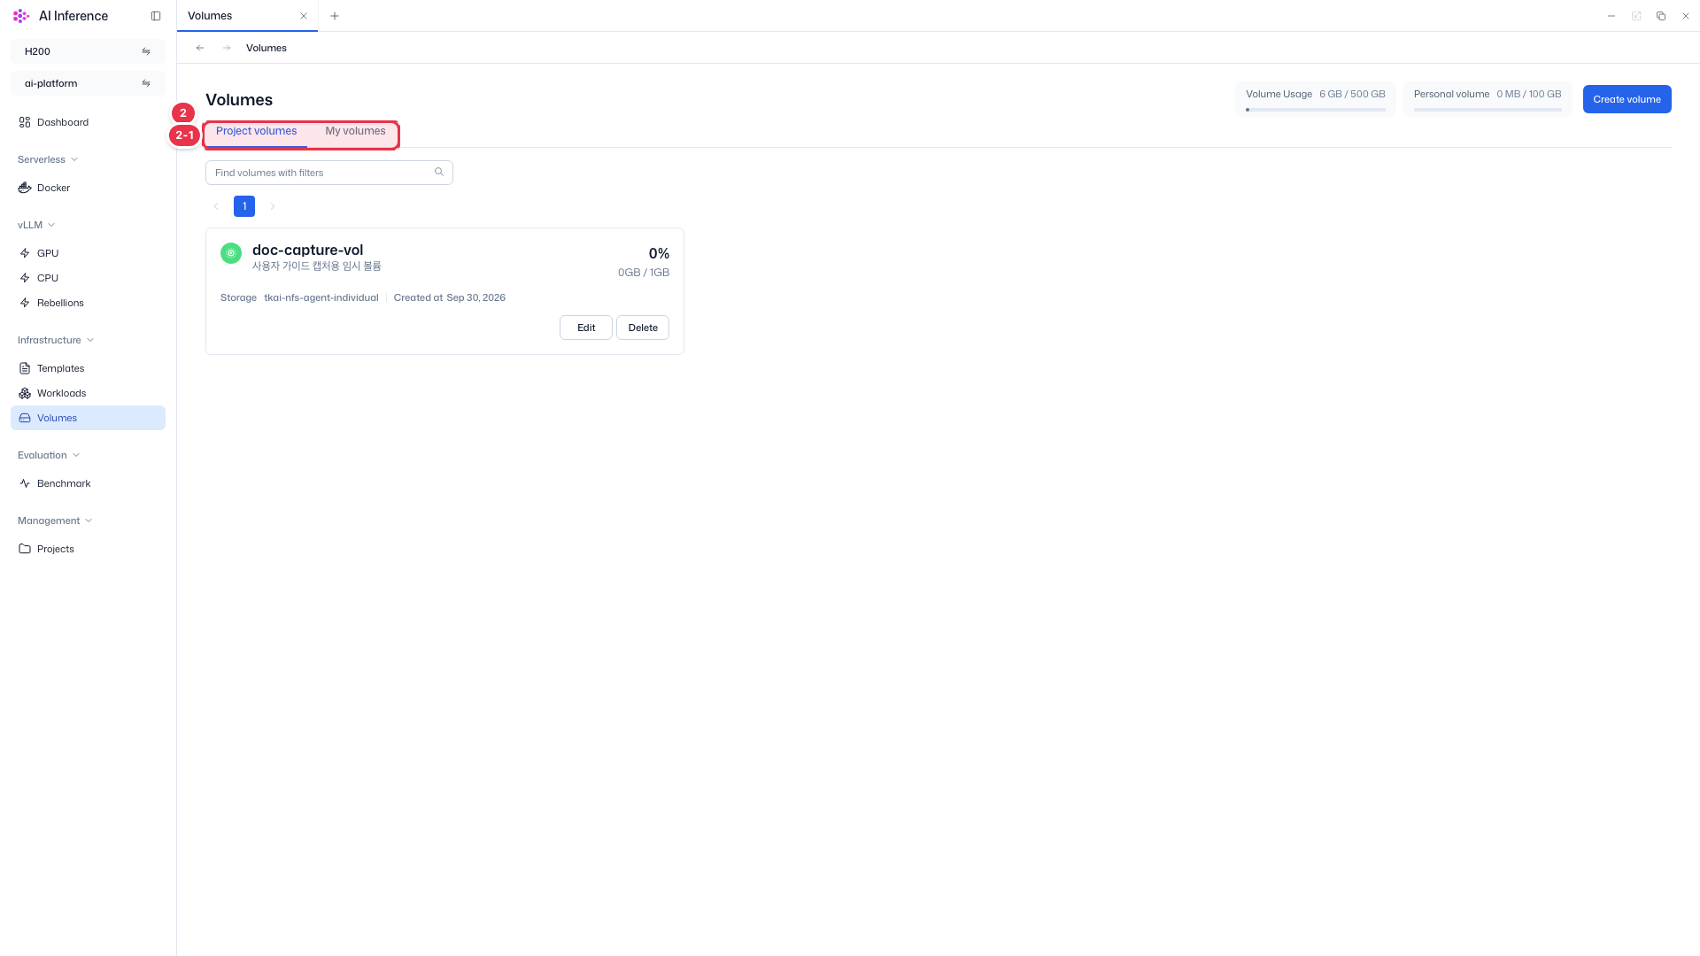Click the Create volume button

point(1627,99)
